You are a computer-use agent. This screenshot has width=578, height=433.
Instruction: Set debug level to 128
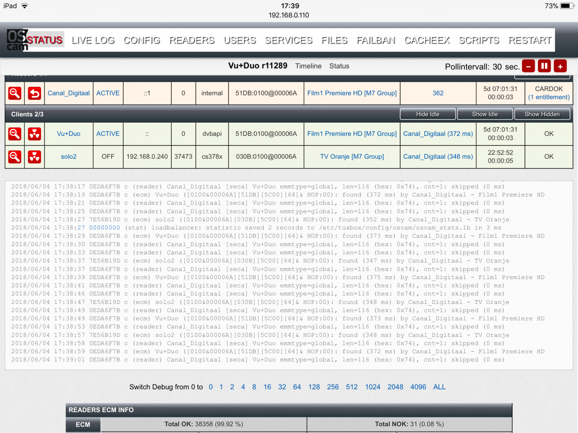314,387
